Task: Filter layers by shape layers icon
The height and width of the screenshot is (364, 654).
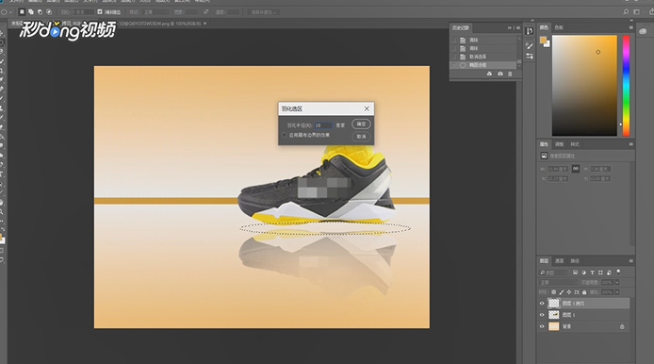Action: [x=600, y=273]
